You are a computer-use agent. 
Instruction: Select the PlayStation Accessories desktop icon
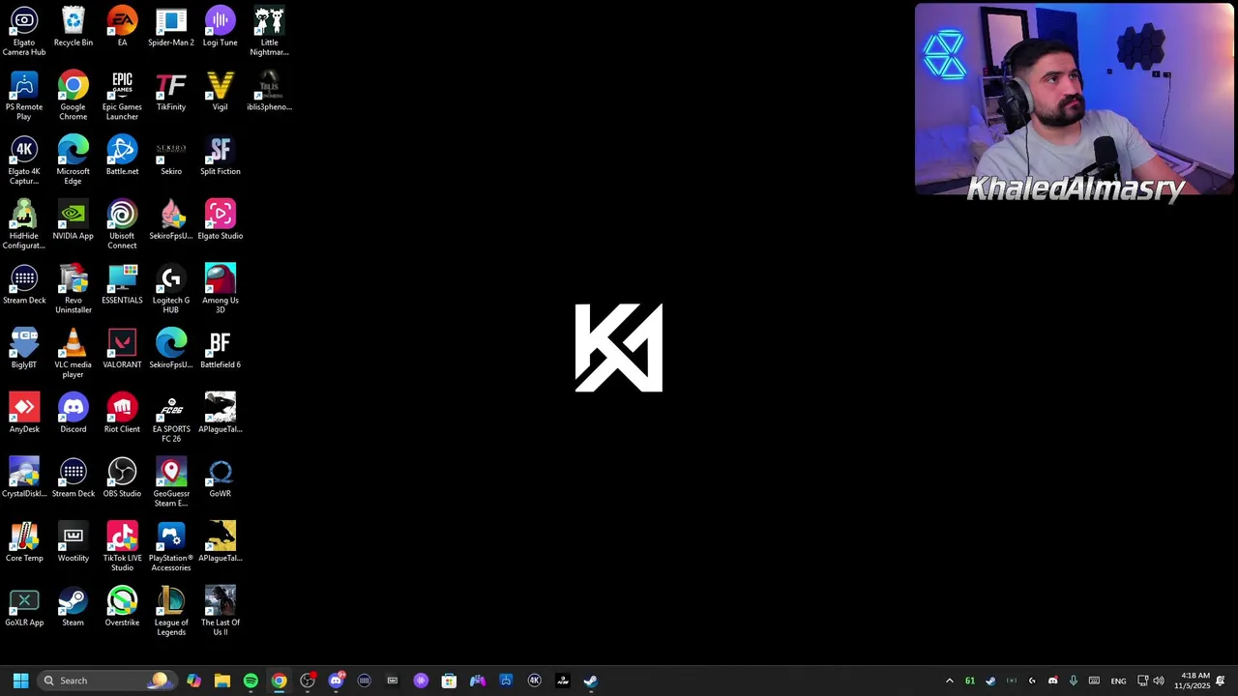pyautogui.click(x=171, y=547)
